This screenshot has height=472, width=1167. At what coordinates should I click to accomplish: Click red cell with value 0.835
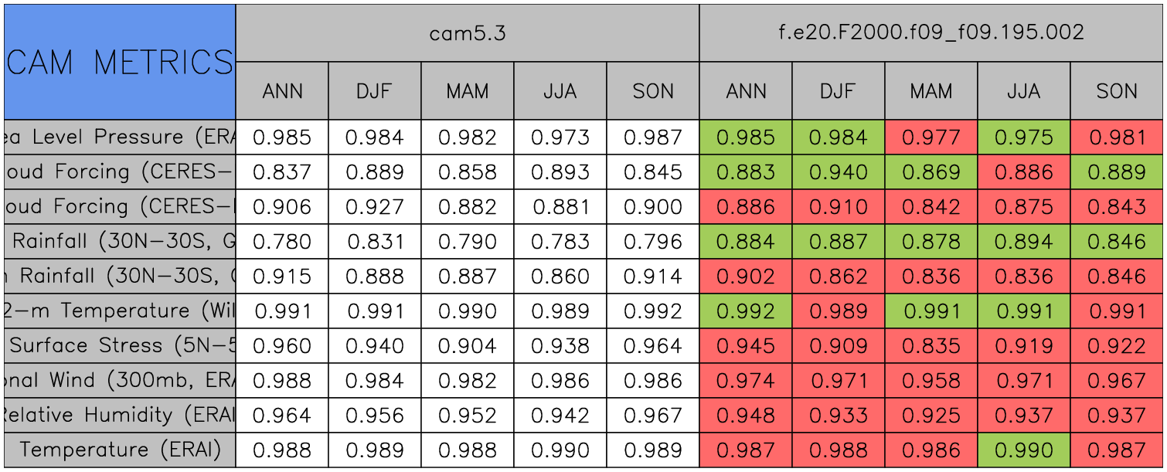931,346
